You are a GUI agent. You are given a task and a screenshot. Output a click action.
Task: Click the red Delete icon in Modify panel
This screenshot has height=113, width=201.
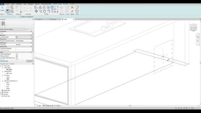(57, 12)
